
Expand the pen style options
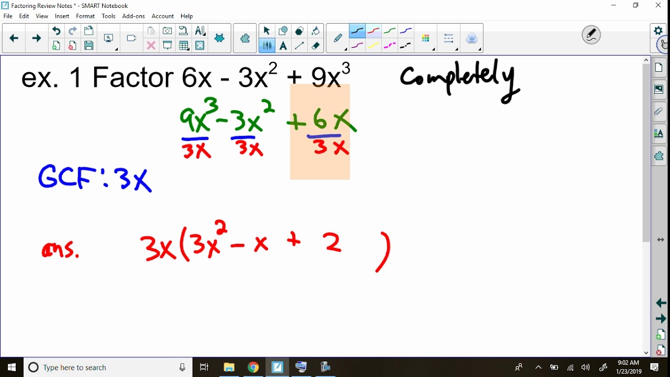[345, 49]
